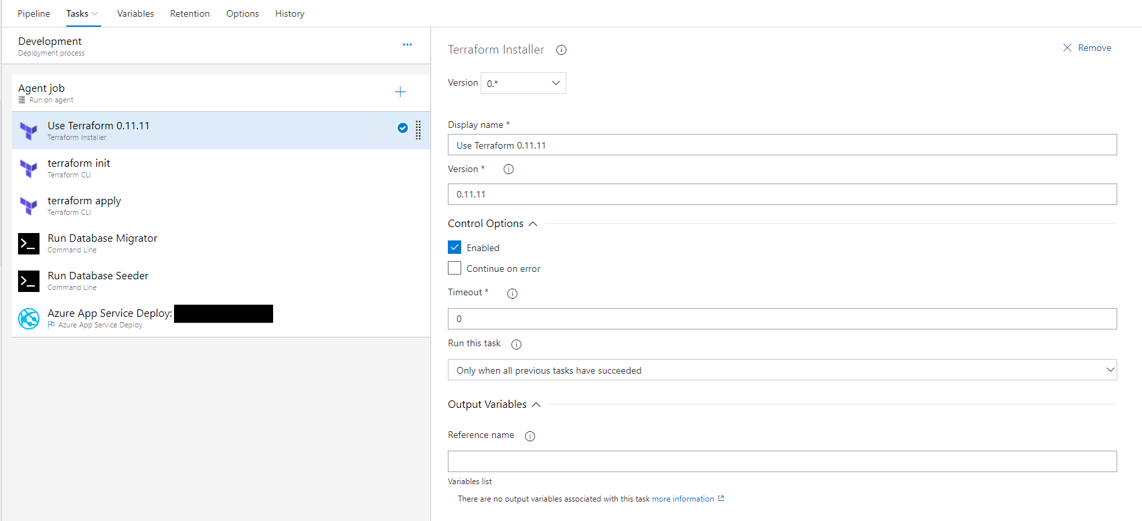Image resolution: width=1142 pixels, height=521 pixels.
Task: Click the Azure App Service Deploy icon
Action: click(x=29, y=319)
